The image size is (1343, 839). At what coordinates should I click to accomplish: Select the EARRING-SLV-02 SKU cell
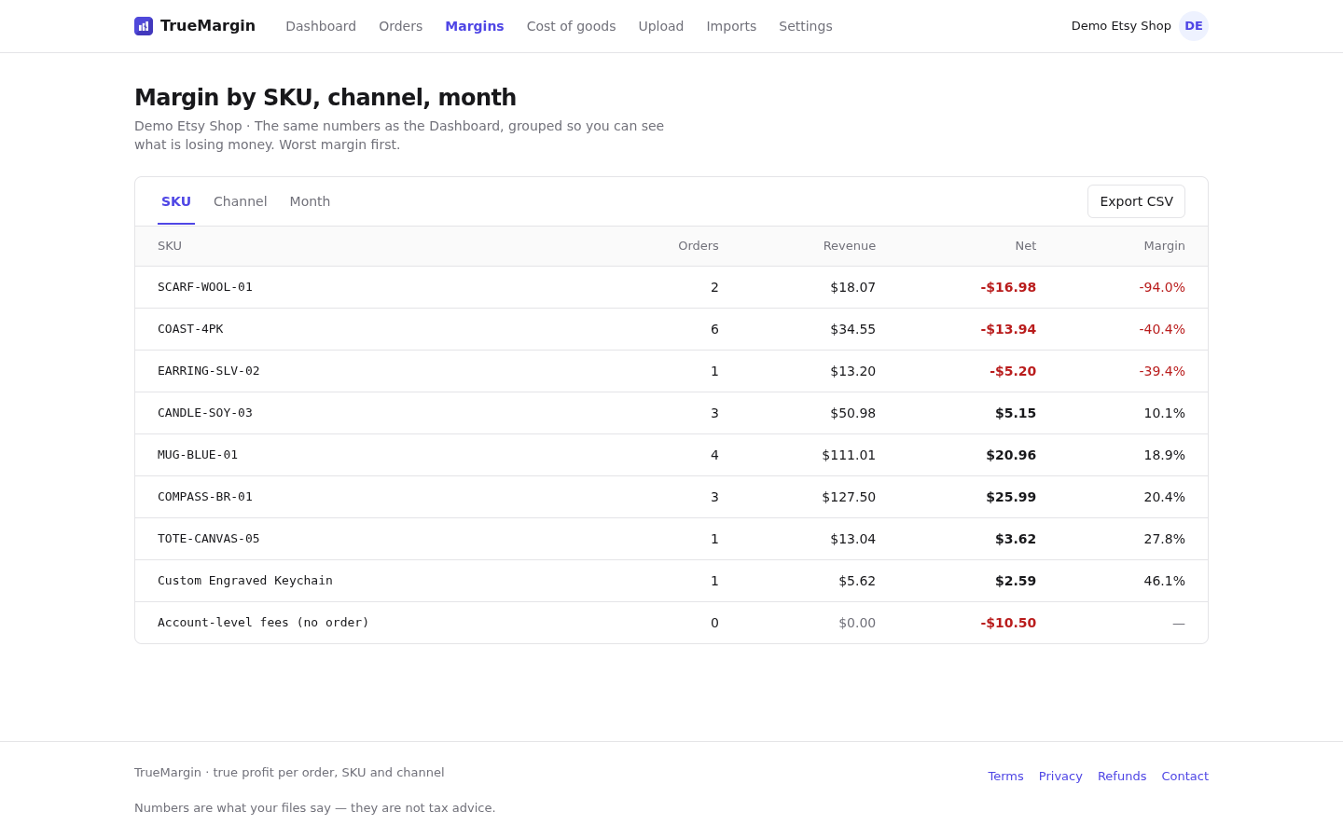[209, 371]
